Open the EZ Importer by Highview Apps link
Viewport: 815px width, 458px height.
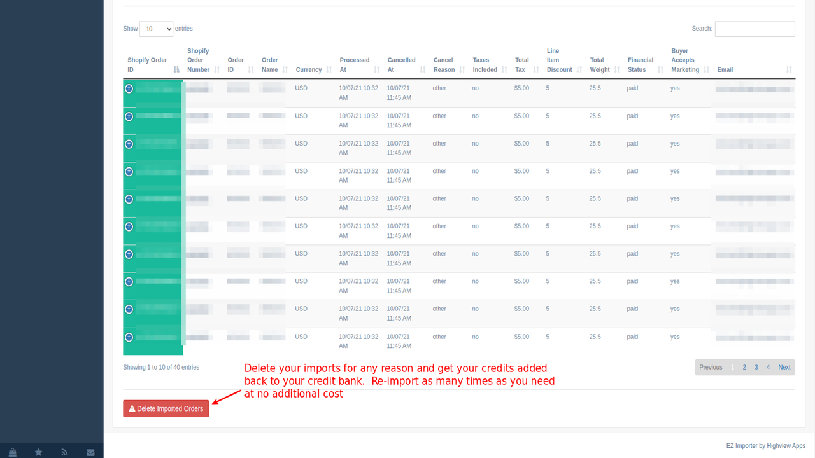point(765,445)
